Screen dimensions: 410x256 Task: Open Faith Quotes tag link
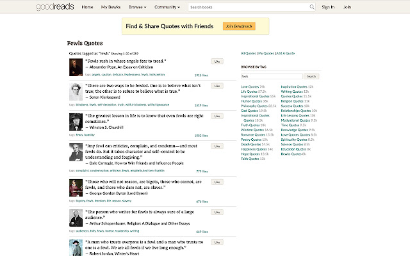[250, 159]
